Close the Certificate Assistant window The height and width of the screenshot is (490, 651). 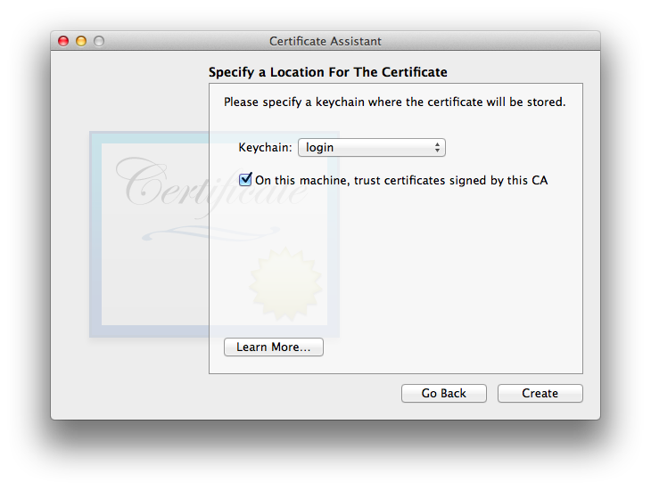point(63,41)
